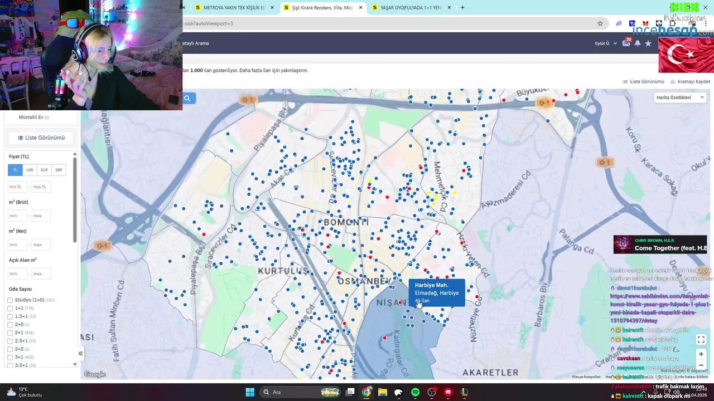
Task: Bookmark this page with the star icon
Action: [600, 23]
